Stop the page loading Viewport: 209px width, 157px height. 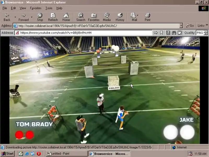40,17
